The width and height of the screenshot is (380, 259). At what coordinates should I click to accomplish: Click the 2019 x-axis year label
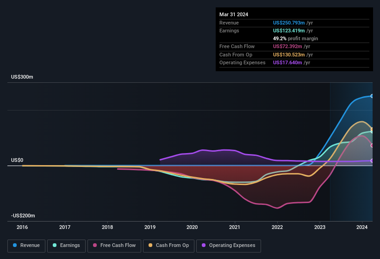(x=150, y=227)
